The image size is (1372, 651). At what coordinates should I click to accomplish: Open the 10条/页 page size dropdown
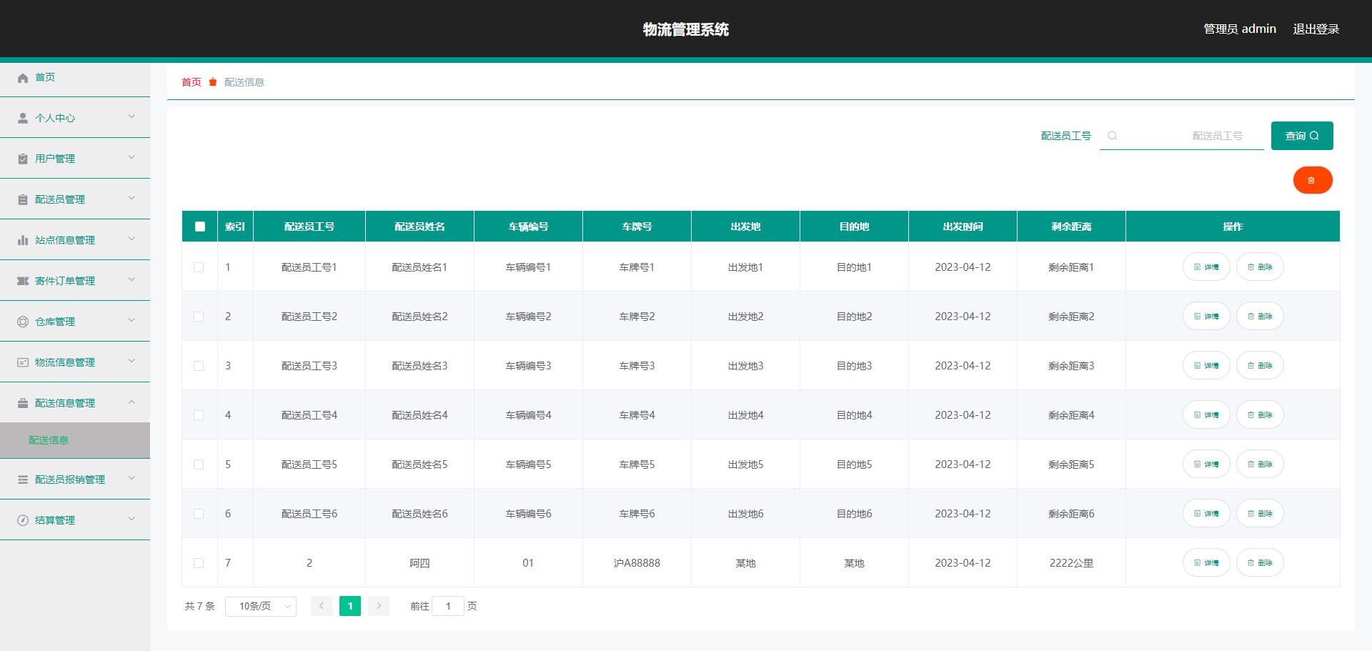point(261,606)
